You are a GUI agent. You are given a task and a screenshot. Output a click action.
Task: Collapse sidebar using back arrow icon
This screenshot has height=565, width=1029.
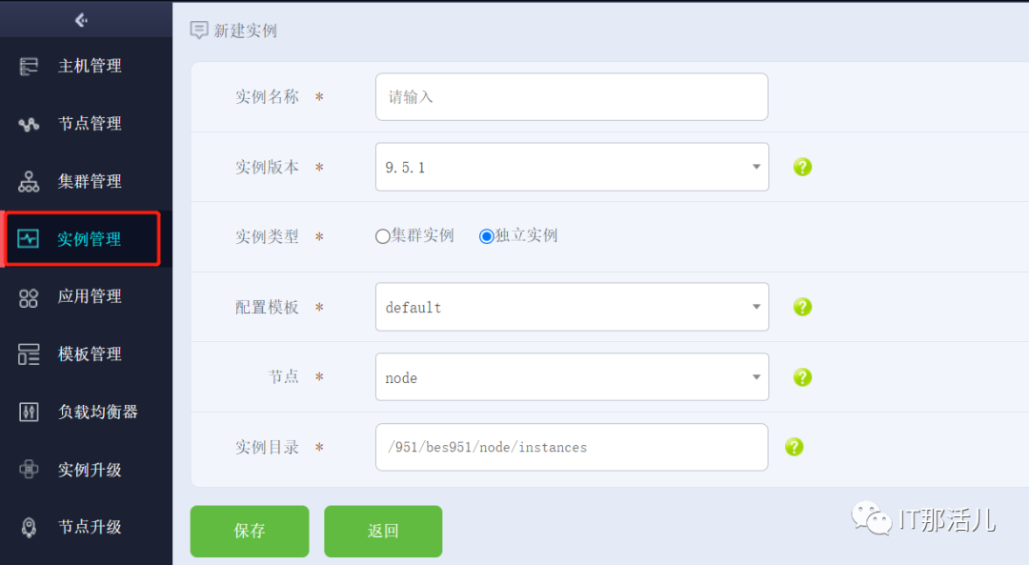tap(81, 19)
